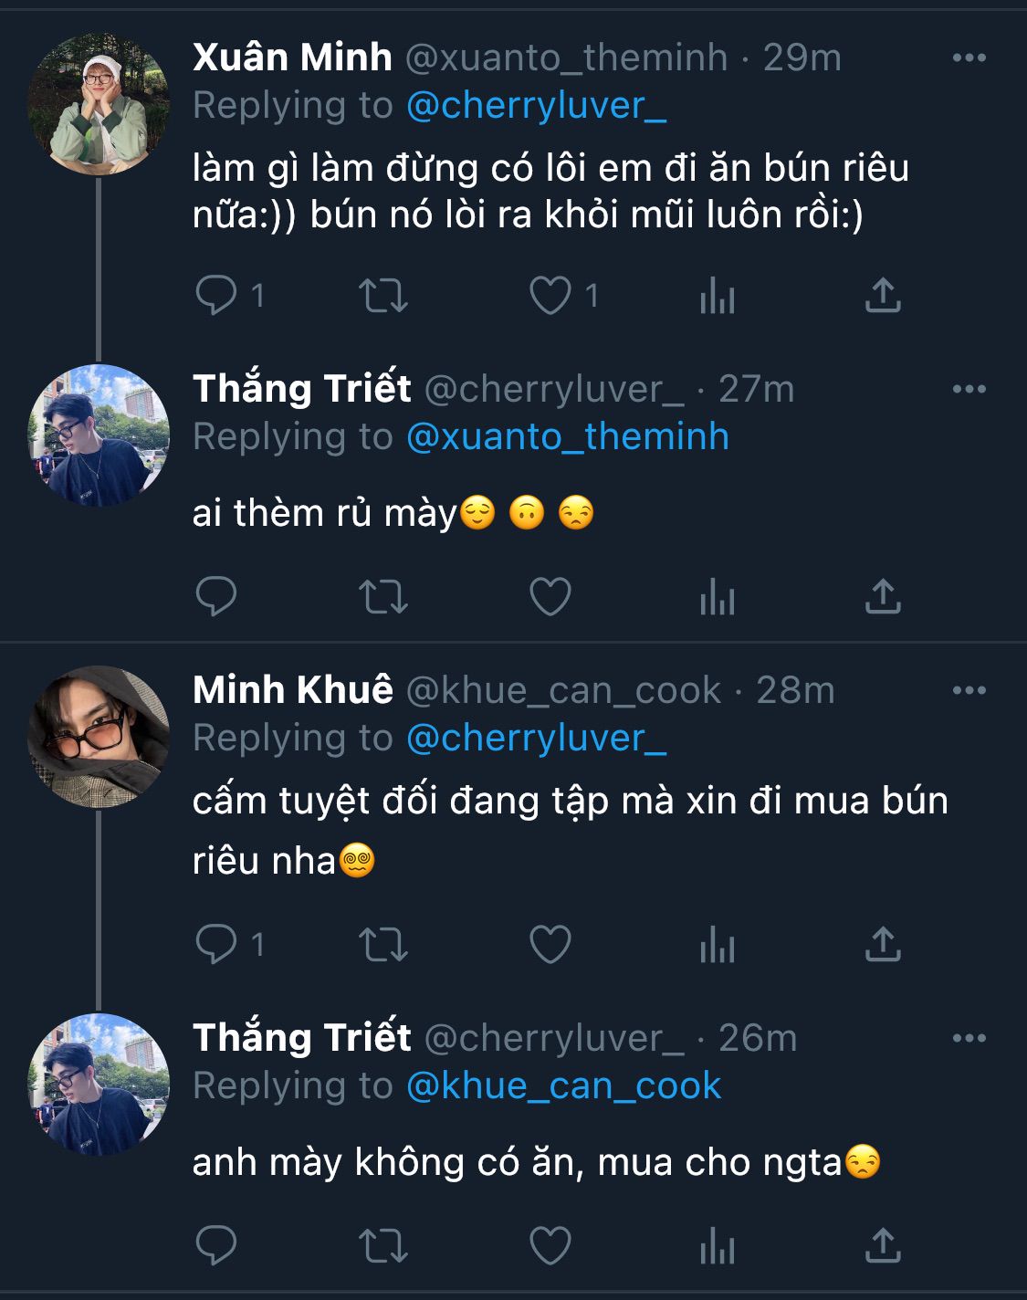Reply to Minh Khuê's tweet
Screen dimensions: 1027x1300
pos(216,944)
